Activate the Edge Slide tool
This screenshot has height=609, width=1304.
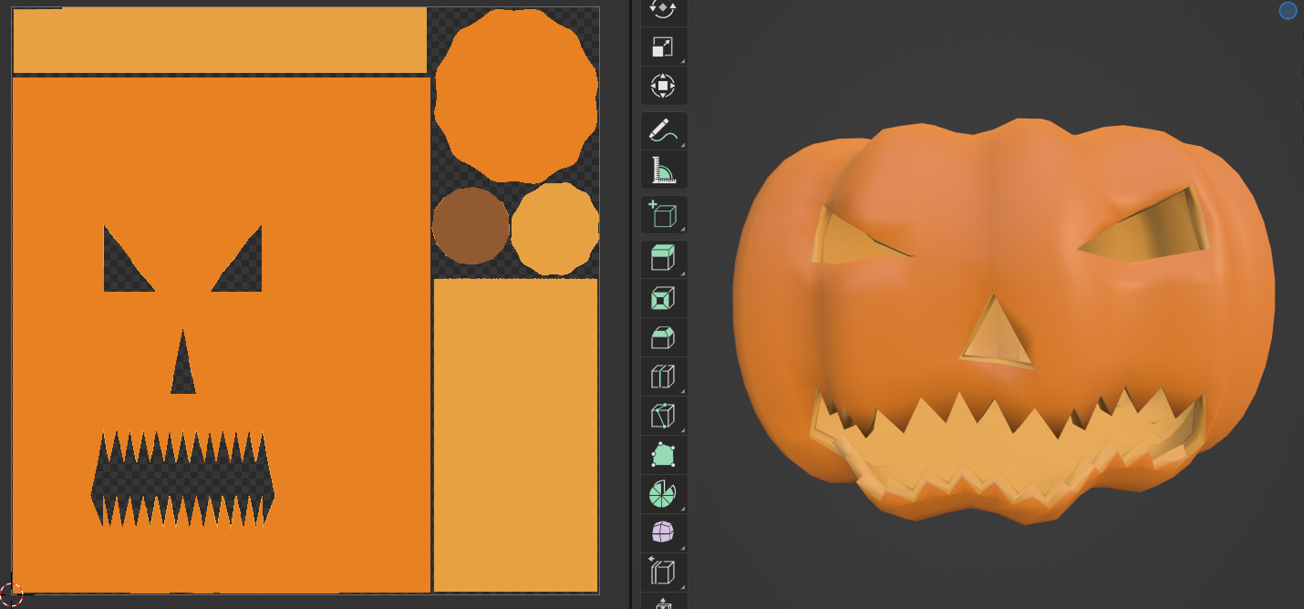point(663,572)
